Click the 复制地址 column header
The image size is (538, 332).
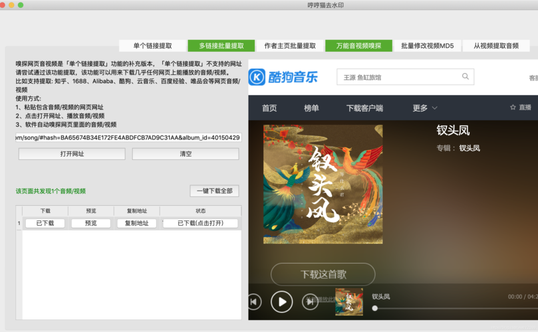click(137, 210)
